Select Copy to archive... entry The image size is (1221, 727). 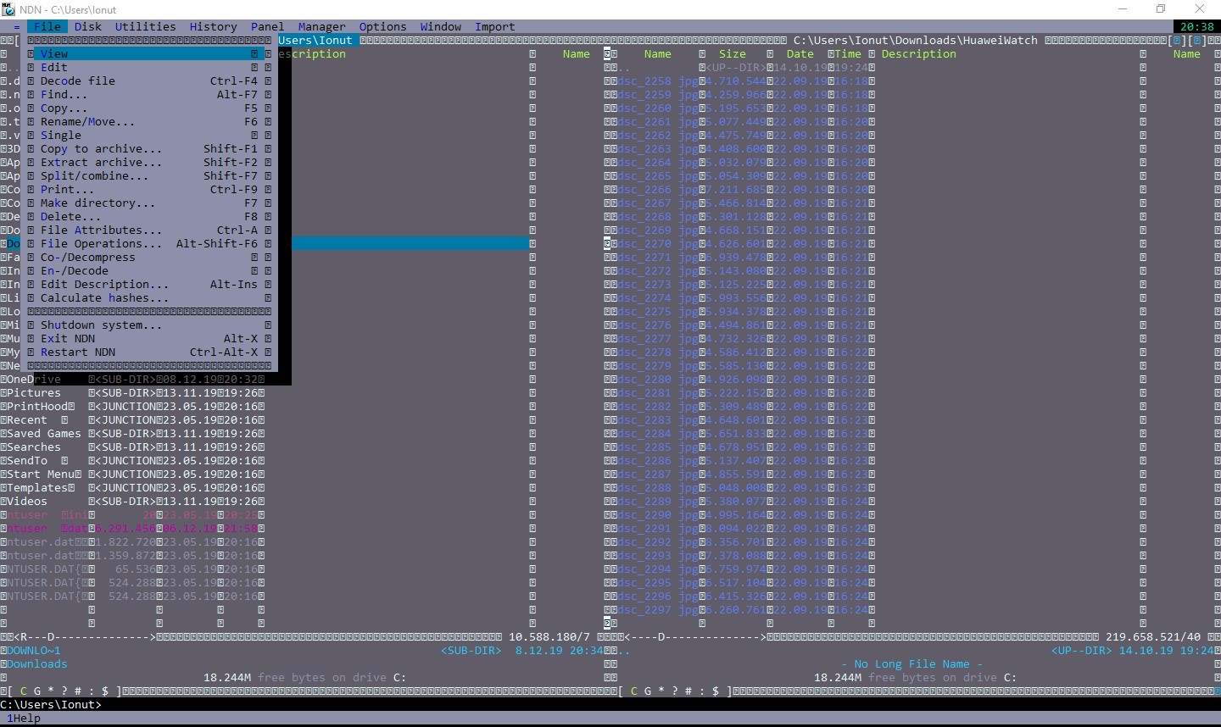pyautogui.click(x=149, y=148)
